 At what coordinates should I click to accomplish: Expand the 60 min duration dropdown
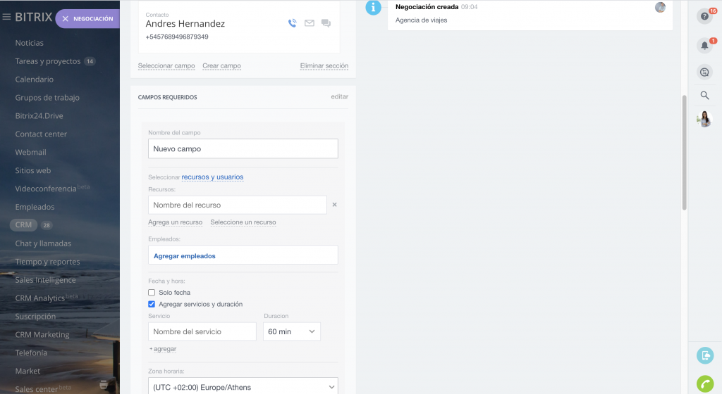coord(291,331)
